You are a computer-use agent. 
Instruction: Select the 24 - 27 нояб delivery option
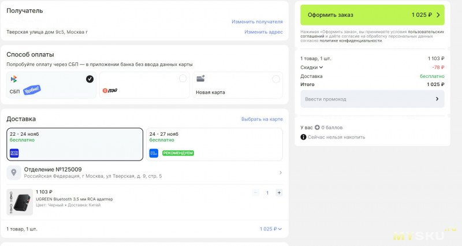(x=214, y=144)
